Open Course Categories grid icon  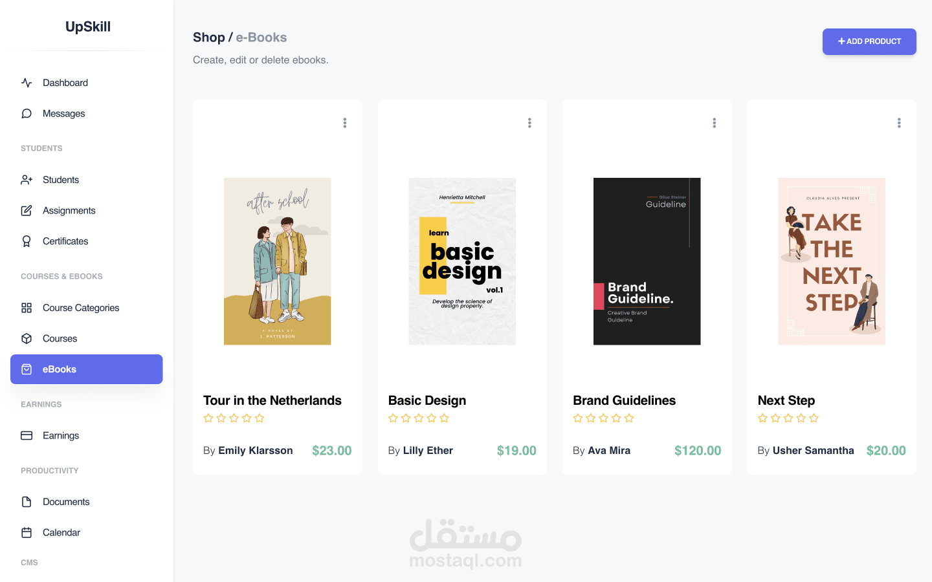pyautogui.click(x=27, y=308)
